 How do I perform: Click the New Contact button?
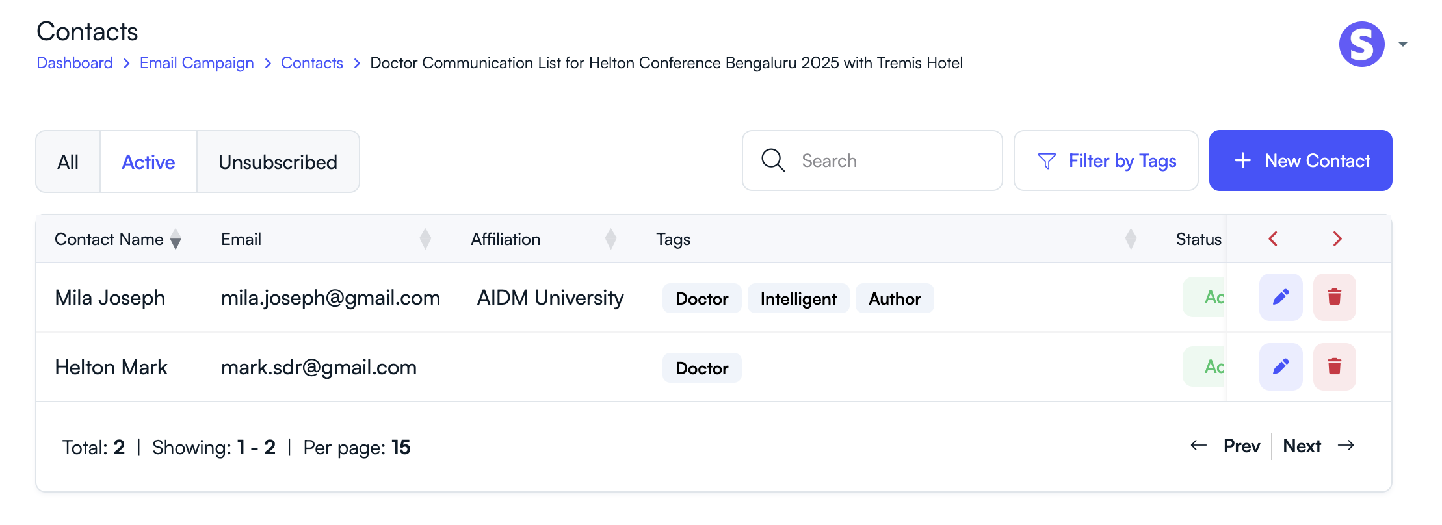(1300, 160)
